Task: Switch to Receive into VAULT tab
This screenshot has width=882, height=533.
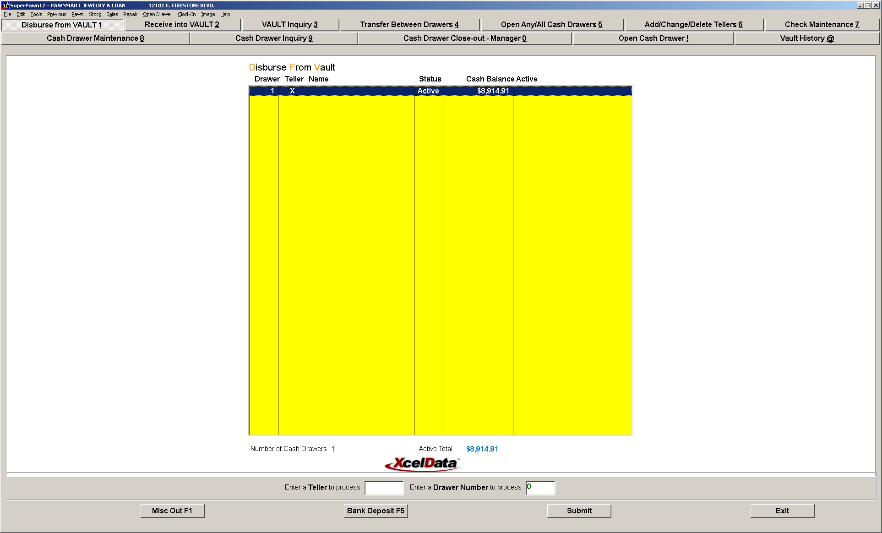Action: point(182,25)
